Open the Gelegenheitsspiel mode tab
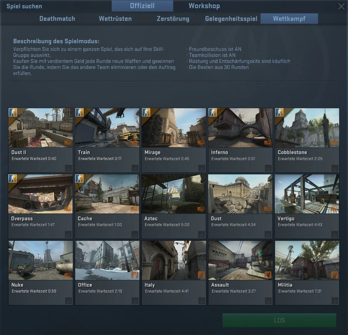Image resolution: width=348 pixels, height=335 pixels. point(231,19)
